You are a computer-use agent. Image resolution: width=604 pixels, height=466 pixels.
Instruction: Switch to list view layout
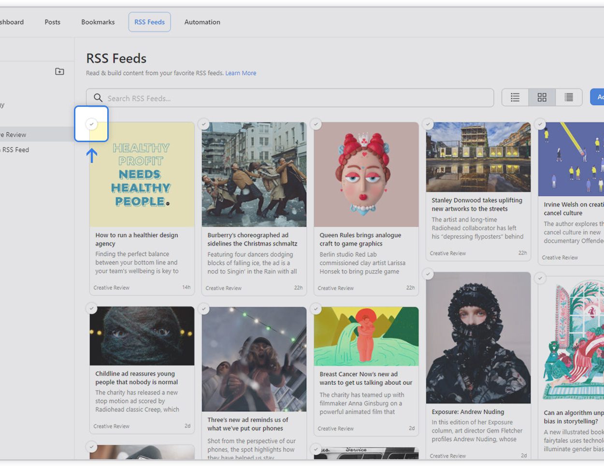tap(515, 97)
